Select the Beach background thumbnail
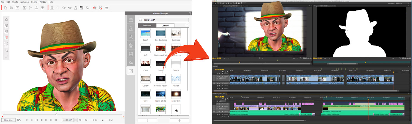412x124 pixels. 146,34
